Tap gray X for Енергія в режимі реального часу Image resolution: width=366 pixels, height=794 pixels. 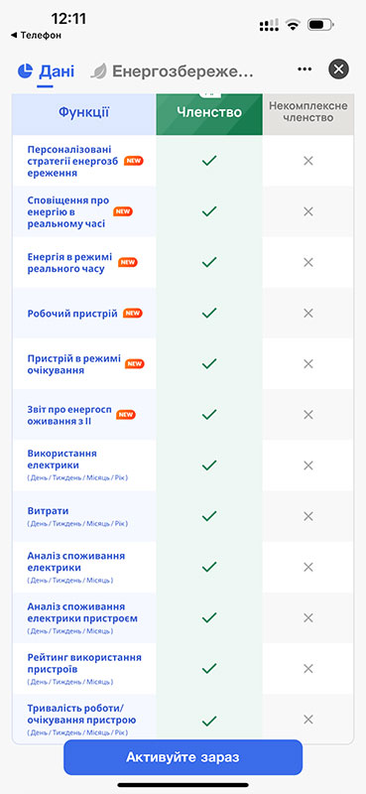pyautogui.click(x=308, y=262)
